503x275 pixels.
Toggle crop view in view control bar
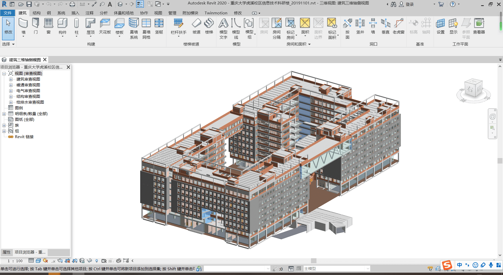pyautogui.click(x=67, y=261)
